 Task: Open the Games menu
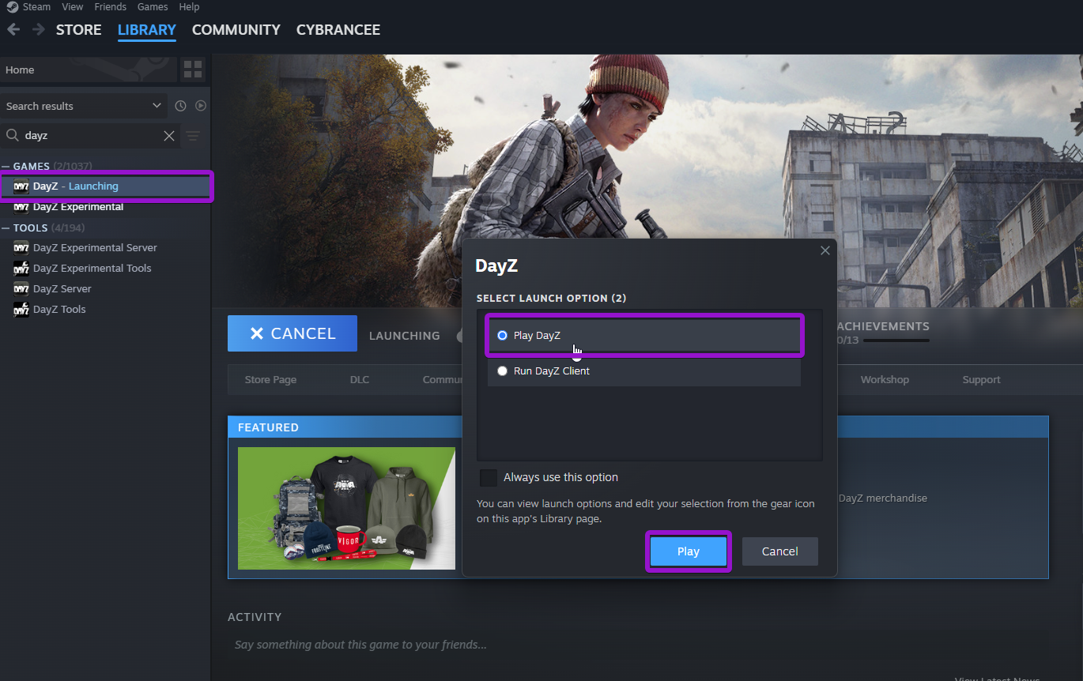[x=152, y=6]
